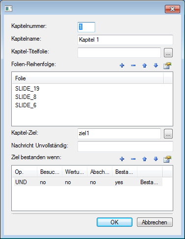Click the Kapitelname text field

125,40
